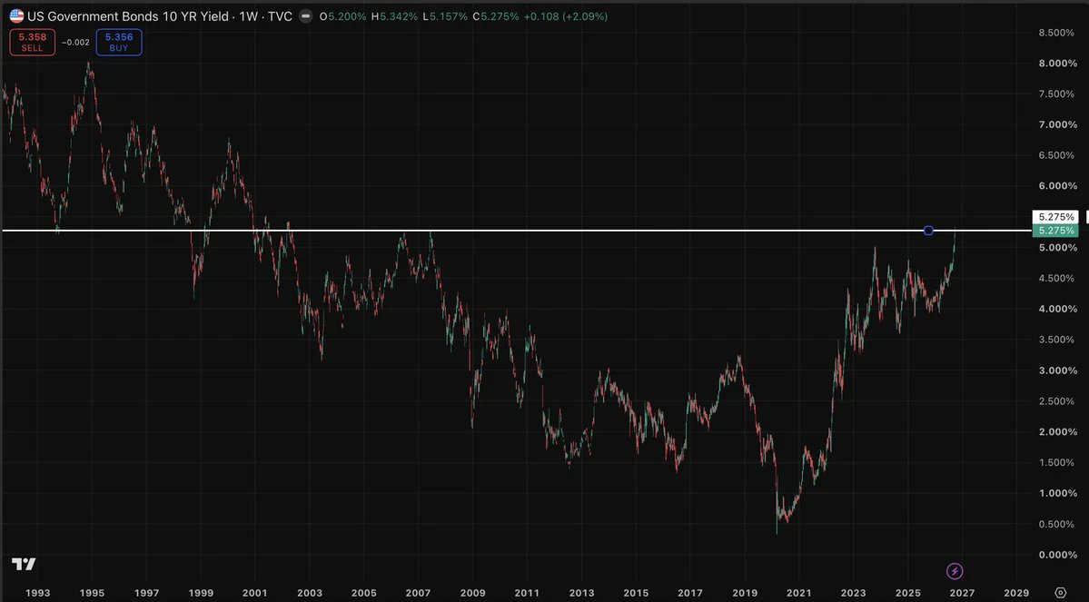Image resolution: width=1089 pixels, height=602 pixels.
Task: Click the 2025 time axis label
Action: (907, 593)
